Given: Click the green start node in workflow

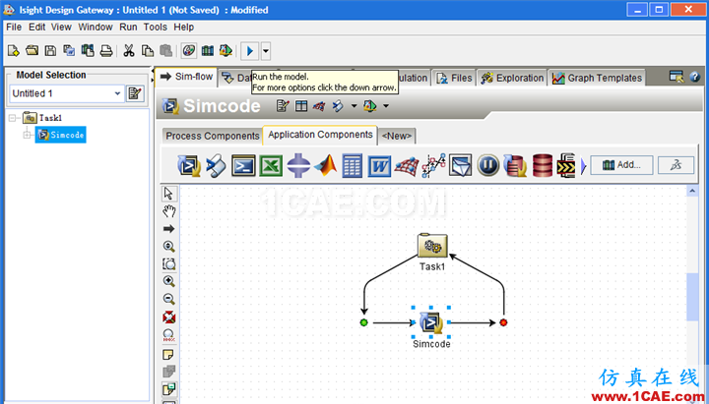Looking at the screenshot, I should 364,322.
